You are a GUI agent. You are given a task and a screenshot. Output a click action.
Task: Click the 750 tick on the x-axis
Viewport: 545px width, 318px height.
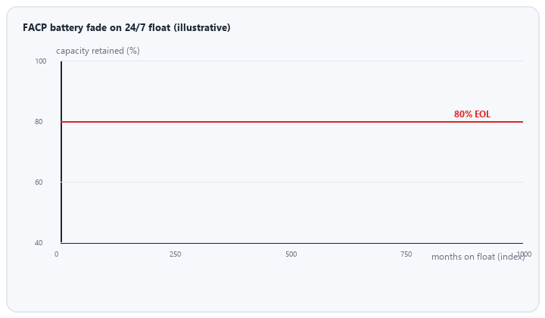[406, 254]
